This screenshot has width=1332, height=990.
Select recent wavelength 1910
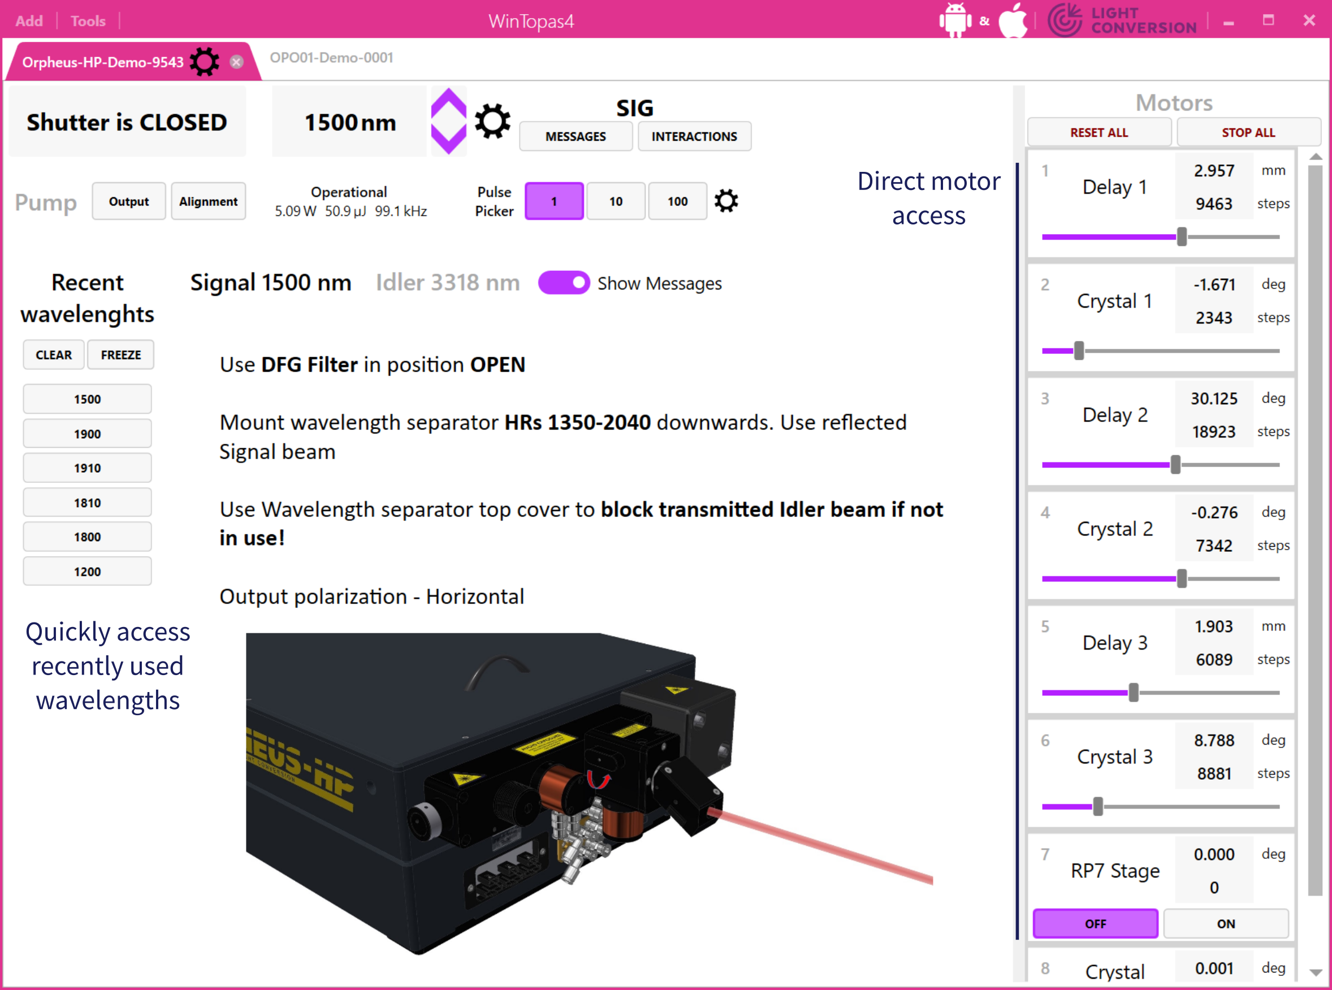click(x=88, y=468)
